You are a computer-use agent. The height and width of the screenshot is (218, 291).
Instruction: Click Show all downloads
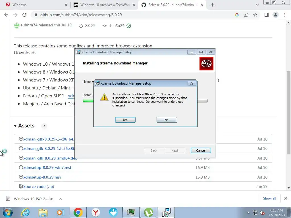269,198
